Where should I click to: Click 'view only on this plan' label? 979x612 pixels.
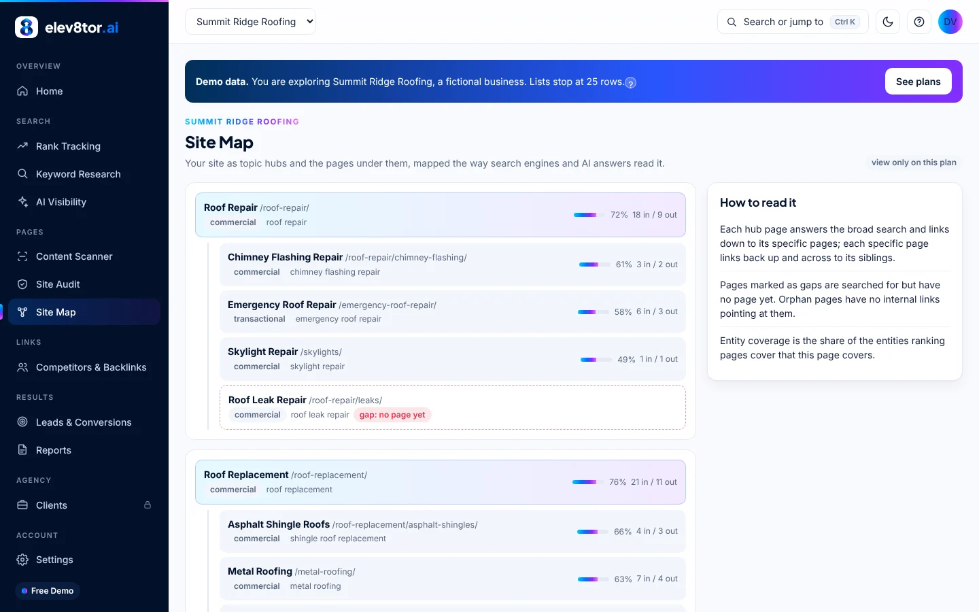914,163
